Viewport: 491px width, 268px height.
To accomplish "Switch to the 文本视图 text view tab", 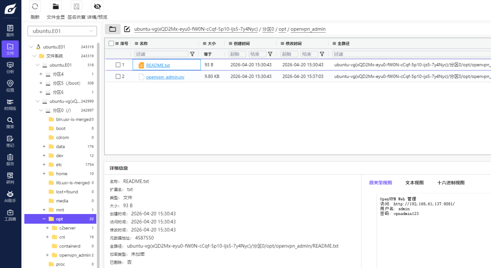I will click(414, 183).
